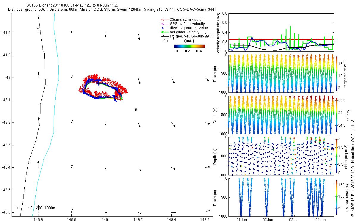The height and width of the screenshot is (223, 357).
Task: Select the 'sfc geo. vel. 04-Jun-2011' legend label
Action: [191, 36]
